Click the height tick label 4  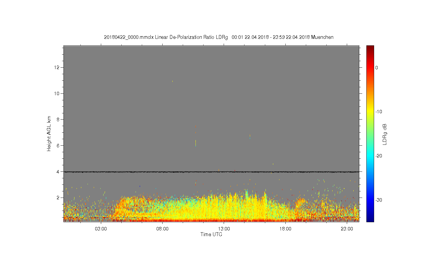click(x=58, y=171)
